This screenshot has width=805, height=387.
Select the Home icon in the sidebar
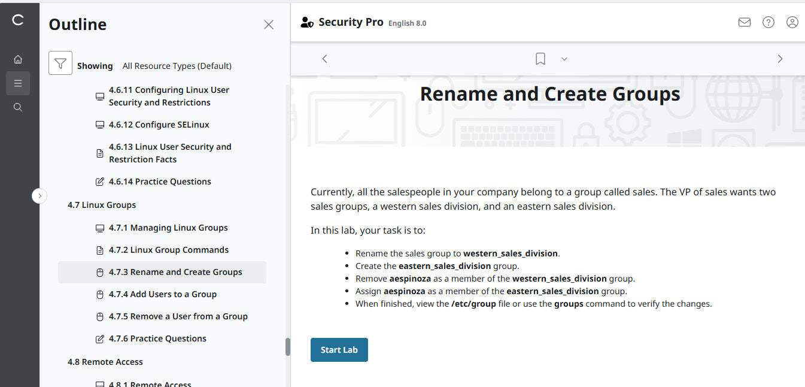18,59
